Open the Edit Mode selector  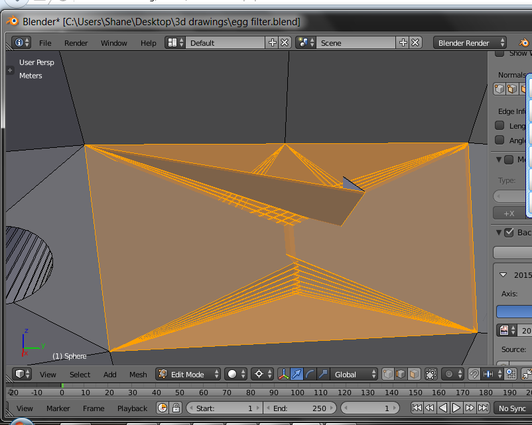pyautogui.click(x=188, y=374)
